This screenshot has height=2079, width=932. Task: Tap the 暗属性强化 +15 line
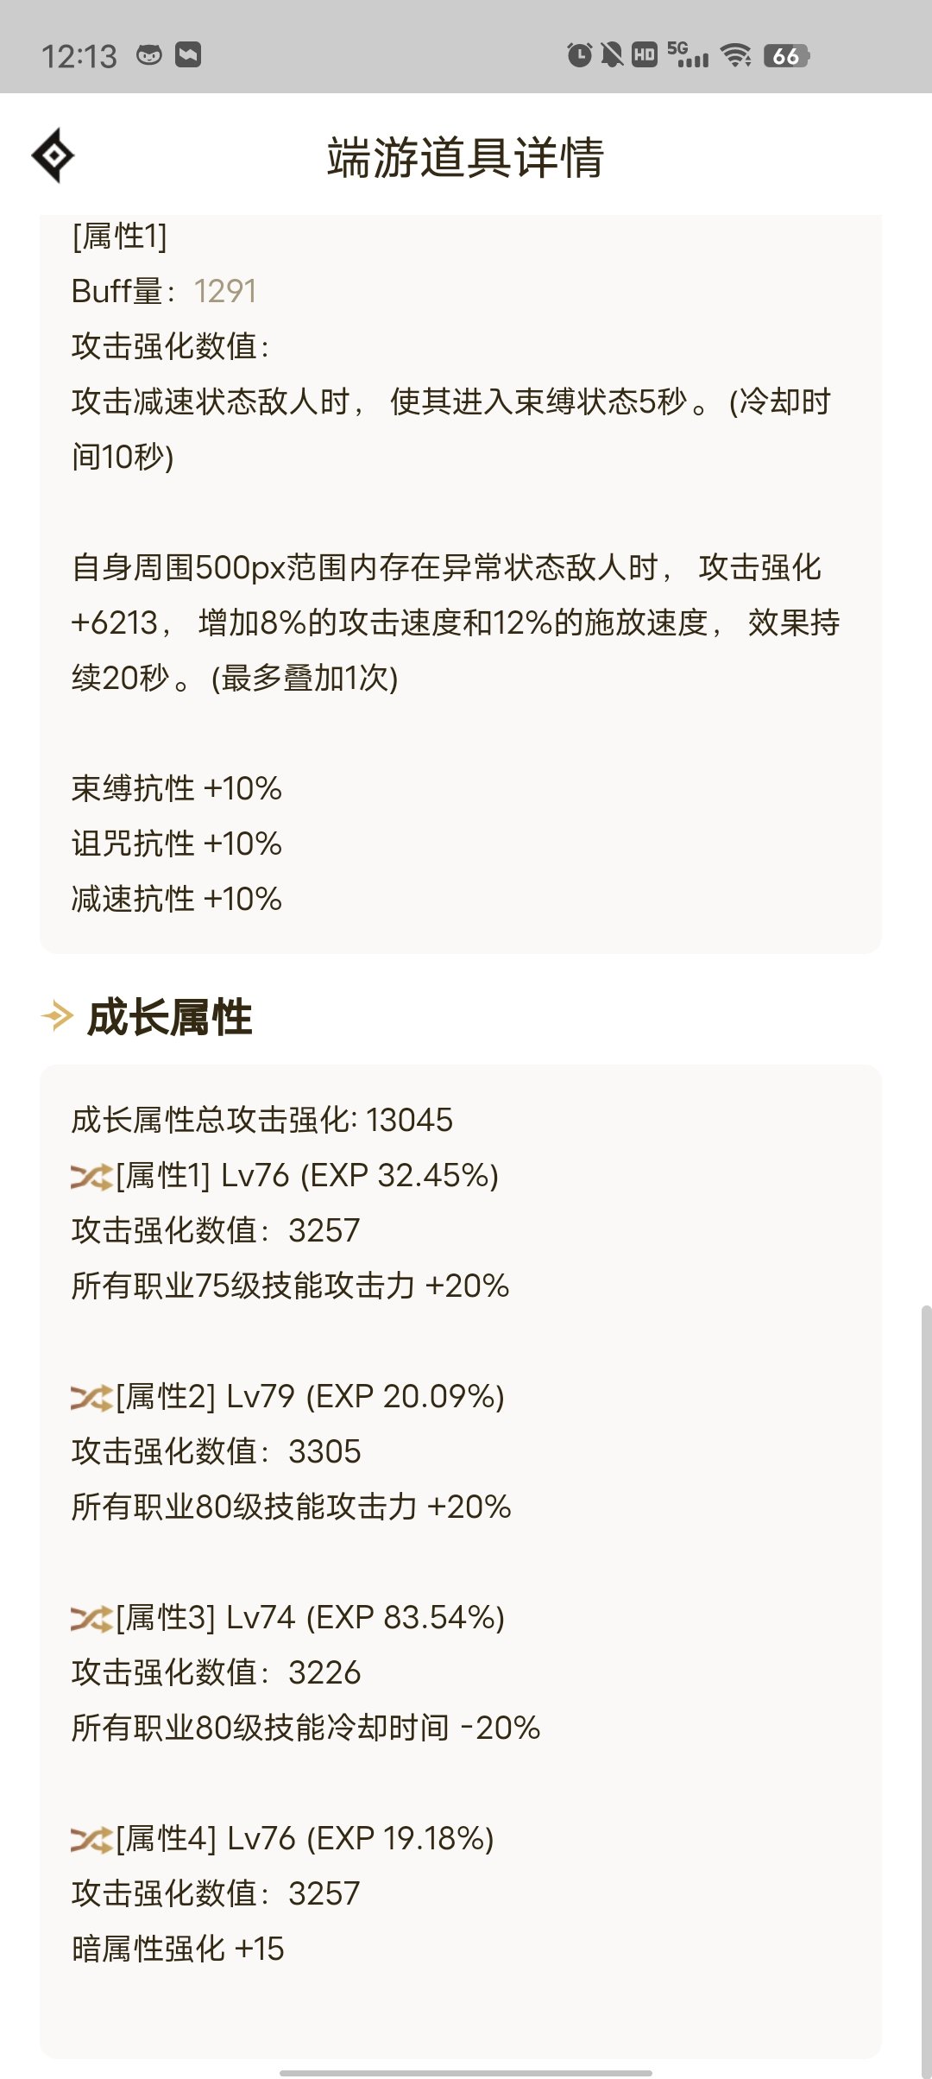pos(178,1949)
